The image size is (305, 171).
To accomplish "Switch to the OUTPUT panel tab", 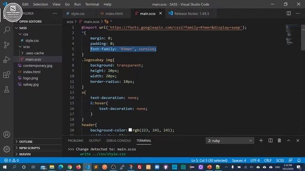I will click(x=95, y=141).
